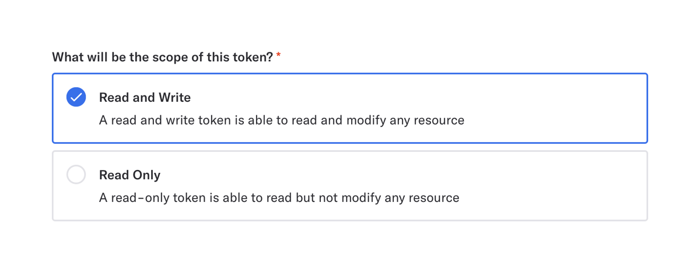Image resolution: width=700 pixels, height=273 pixels.
Task: Click "not modify any resource" in second description
Action: point(390,198)
